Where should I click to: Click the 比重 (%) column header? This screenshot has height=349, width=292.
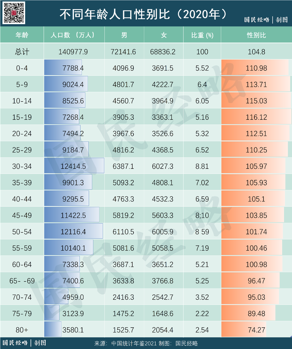(x=202, y=35)
